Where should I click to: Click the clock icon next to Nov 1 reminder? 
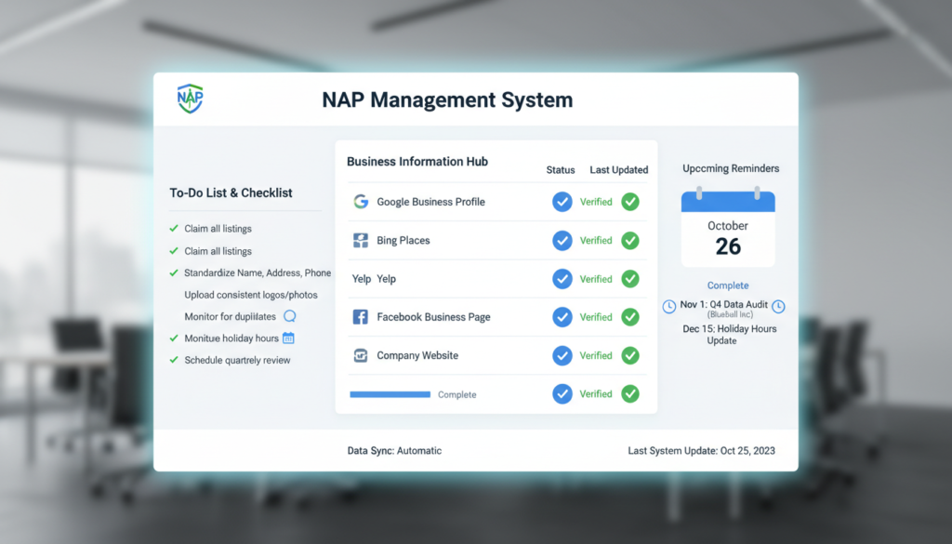coord(668,305)
